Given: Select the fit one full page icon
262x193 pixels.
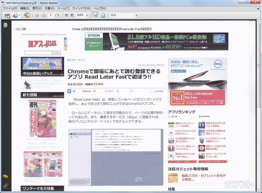Looking at the screenshot, I should [103, 15].
